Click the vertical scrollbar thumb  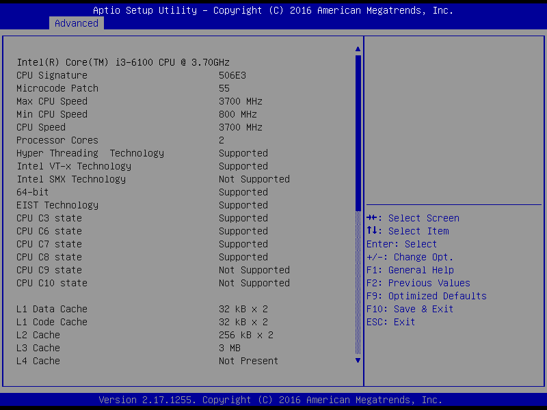pos(358,133)
